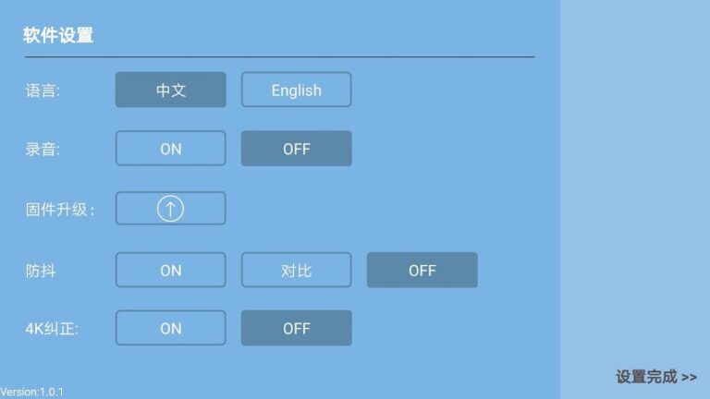Image resolution: width=710 pixels, height=399 pixels.
Task: Turn 4K纠正 correction OFF
Action: [296, 328]
